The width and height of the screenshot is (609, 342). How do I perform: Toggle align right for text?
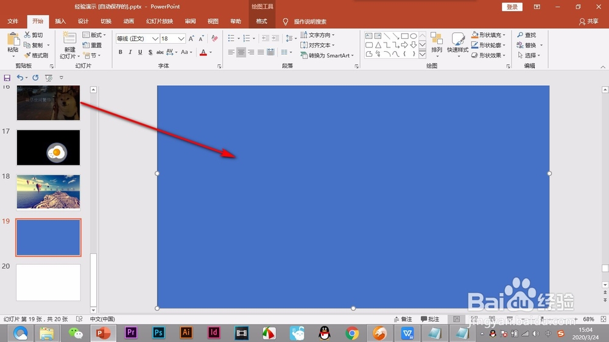(x=251, y=52)
